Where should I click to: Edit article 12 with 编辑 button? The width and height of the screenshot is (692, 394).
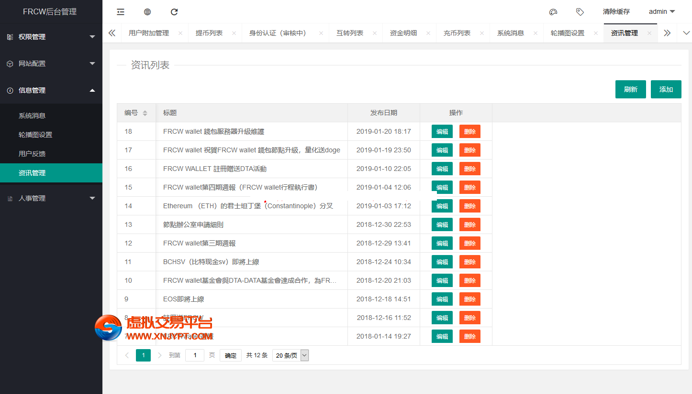click(442, 243)
